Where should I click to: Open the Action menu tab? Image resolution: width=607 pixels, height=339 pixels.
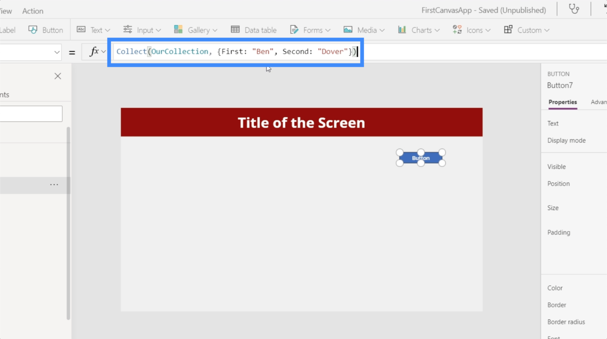[x=33, y=11]
